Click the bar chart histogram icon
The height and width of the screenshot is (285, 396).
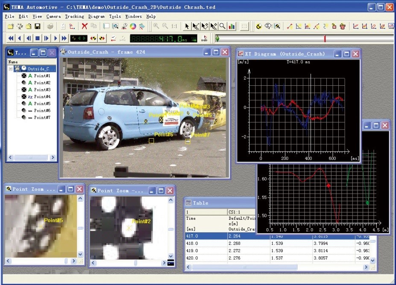coord(232,26)
